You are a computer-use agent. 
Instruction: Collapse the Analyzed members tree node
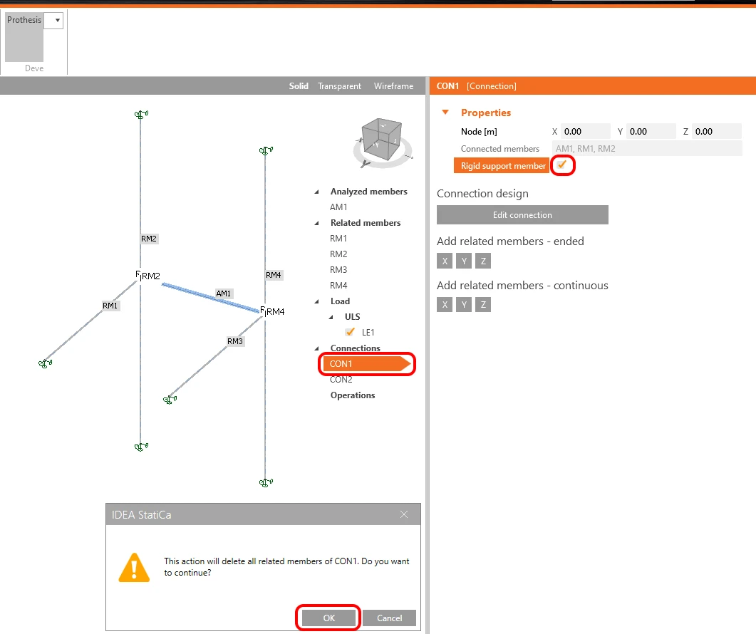[317, 192]
